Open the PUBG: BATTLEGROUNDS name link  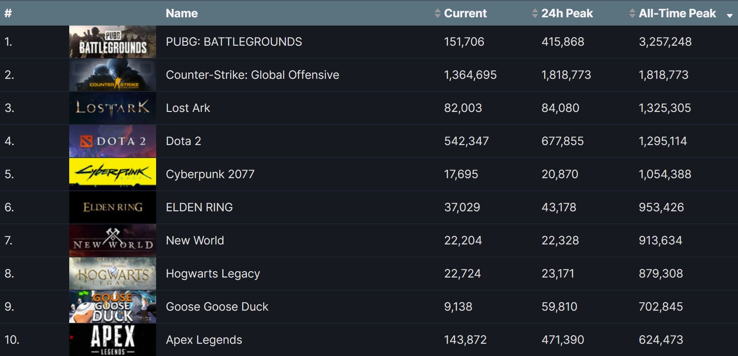pos(234,42)
